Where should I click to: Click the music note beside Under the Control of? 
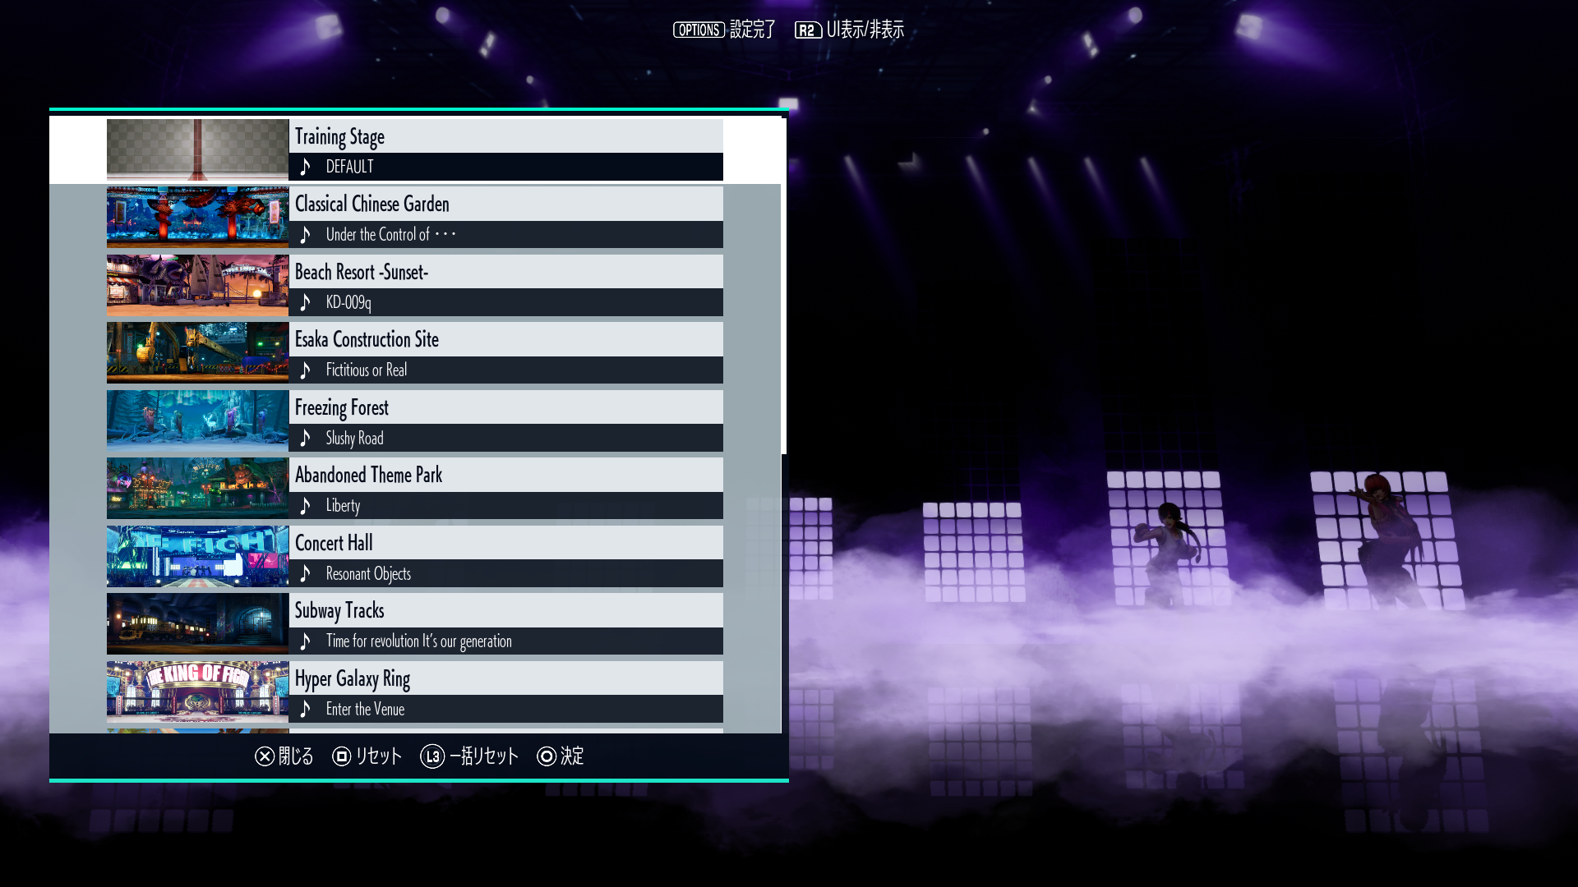[x=306, y=235]
